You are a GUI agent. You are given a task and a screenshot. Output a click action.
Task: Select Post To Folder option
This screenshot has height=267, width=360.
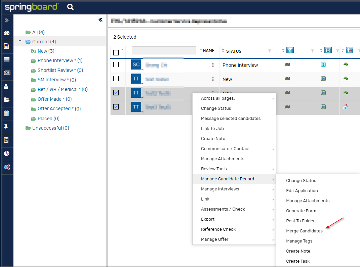click(300, 221)
